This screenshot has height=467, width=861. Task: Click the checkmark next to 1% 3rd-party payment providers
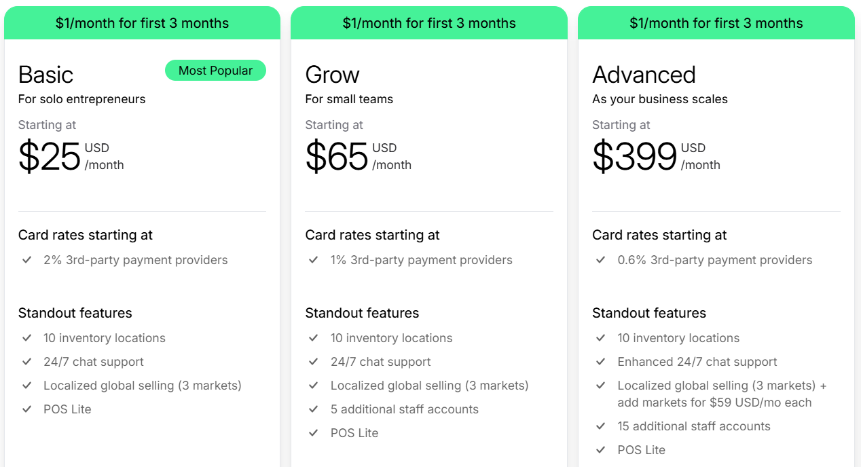[x=314, y=259]
